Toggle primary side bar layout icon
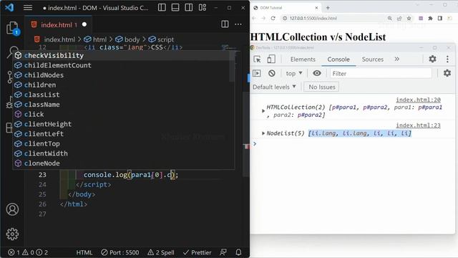458x258 pixels. 162,8
